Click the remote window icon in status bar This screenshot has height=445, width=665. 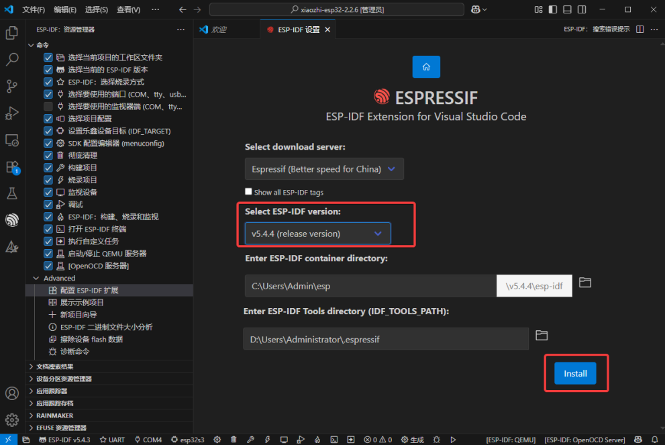click(x=9, y=440)
